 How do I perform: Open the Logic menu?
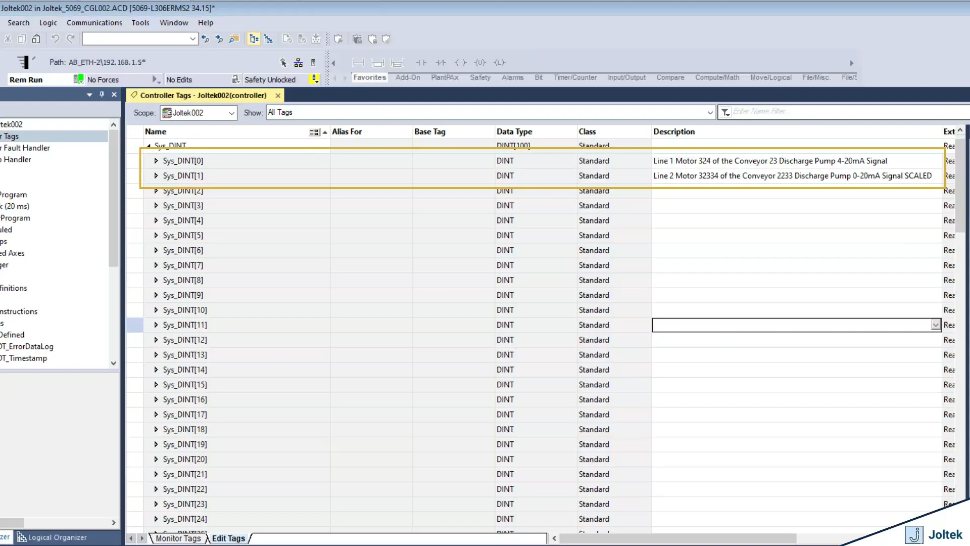[x=48, y=23]
